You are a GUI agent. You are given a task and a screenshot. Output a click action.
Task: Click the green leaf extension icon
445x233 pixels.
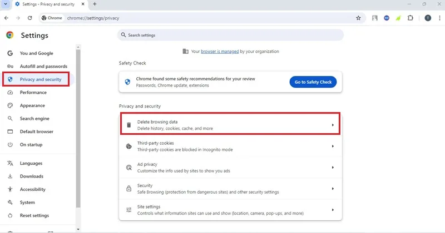(398, 18)
